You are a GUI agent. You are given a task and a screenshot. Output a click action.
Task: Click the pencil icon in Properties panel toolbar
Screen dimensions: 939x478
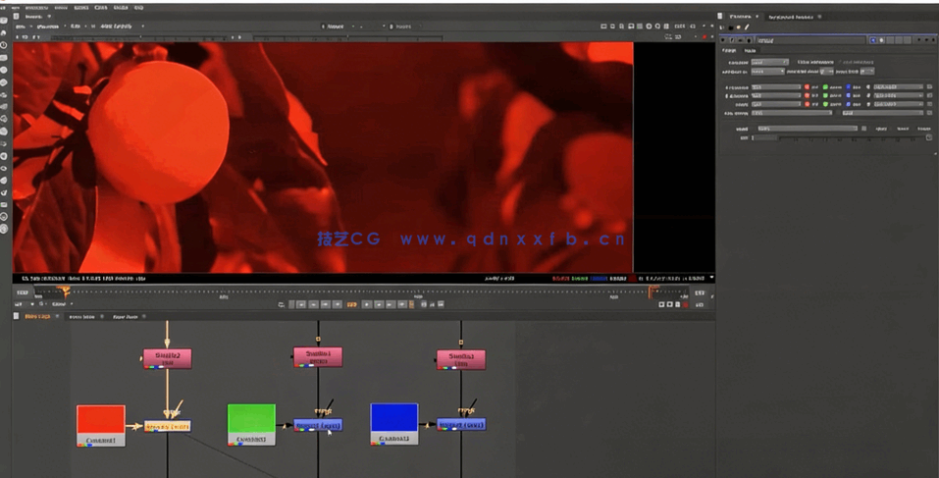click(x=747, y=27)
